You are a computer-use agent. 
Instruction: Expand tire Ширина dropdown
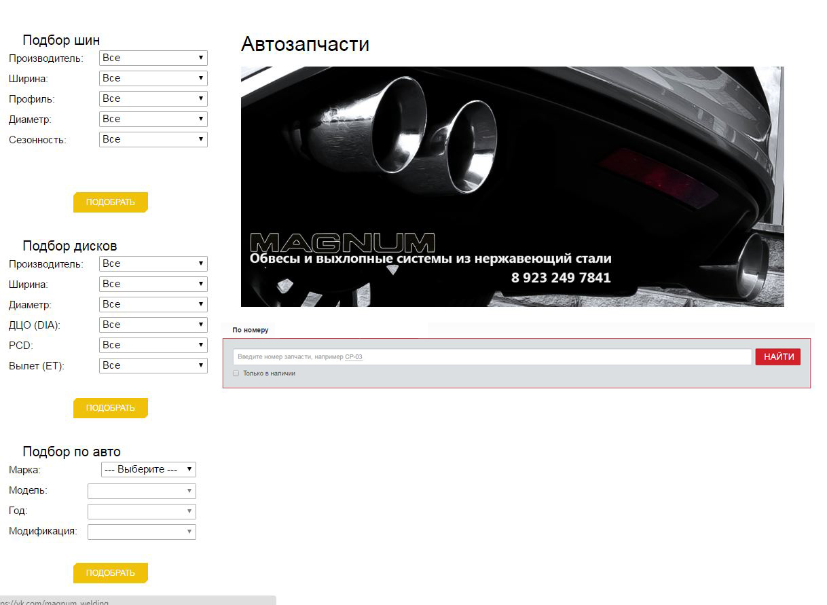(x=153, y=79)
